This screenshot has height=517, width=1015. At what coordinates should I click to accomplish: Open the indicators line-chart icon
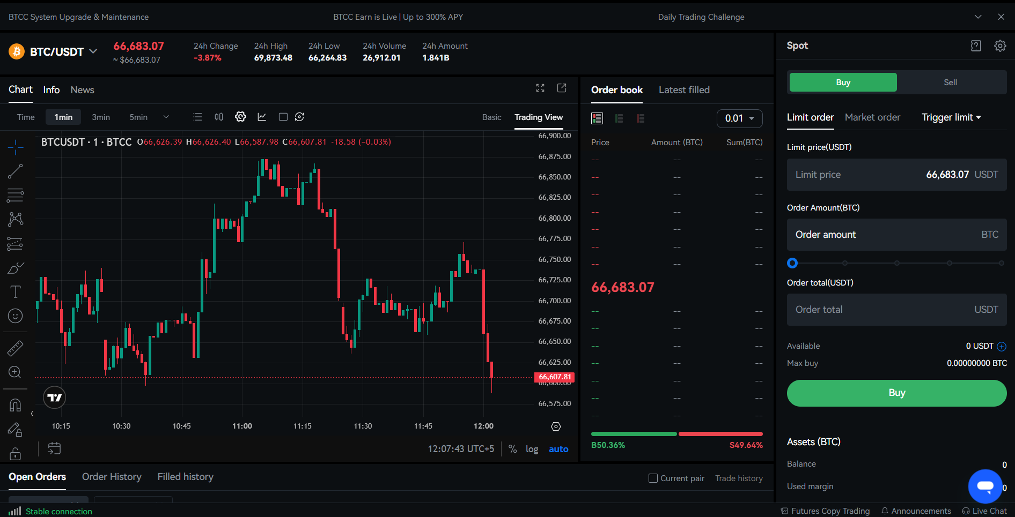(262, 117)
